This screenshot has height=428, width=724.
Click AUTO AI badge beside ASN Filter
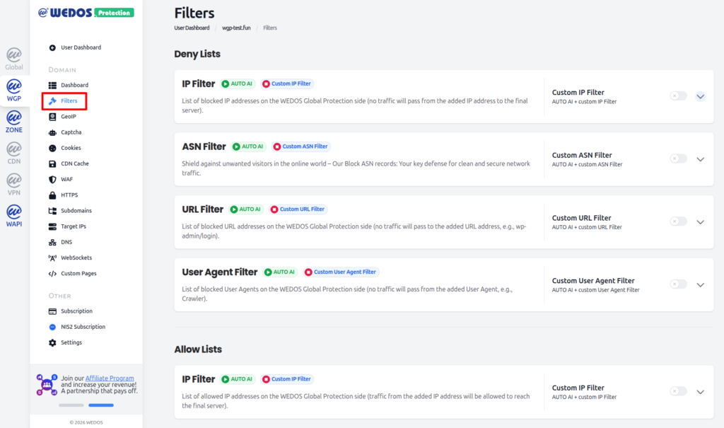(248, 146)
